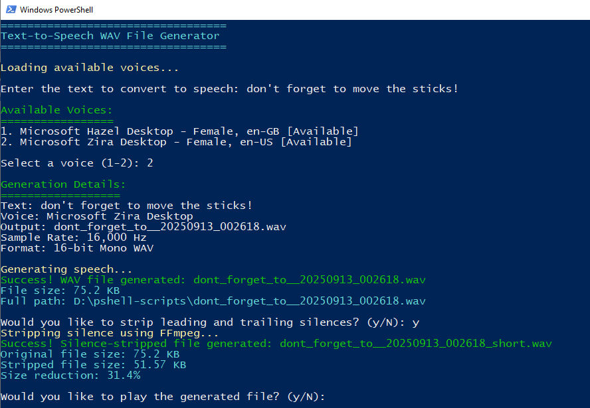590x408 pixels.
Task: Select the Microsoft Hazel Desktop voice line
Action: pos(179,131)
